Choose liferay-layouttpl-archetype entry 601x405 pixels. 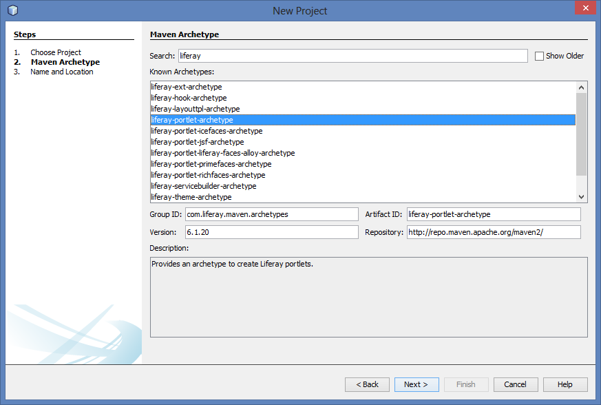tap(195, 109)
